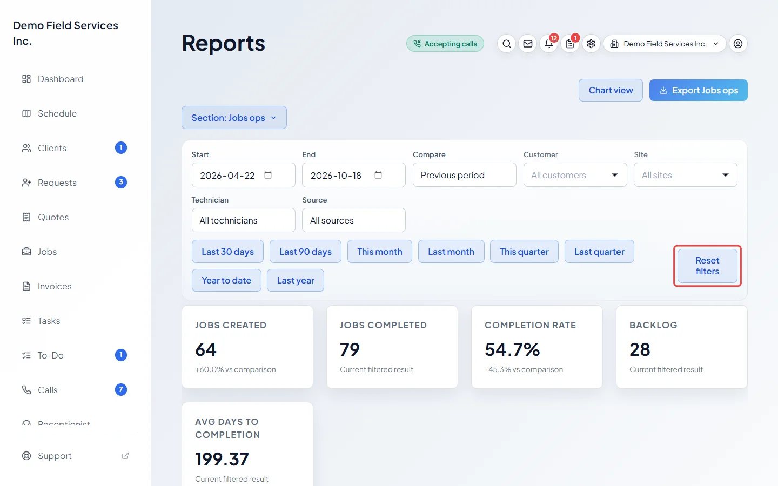Open Jobs in the sidebar
The height and width of the screenshot is (486, 778).
75,252
